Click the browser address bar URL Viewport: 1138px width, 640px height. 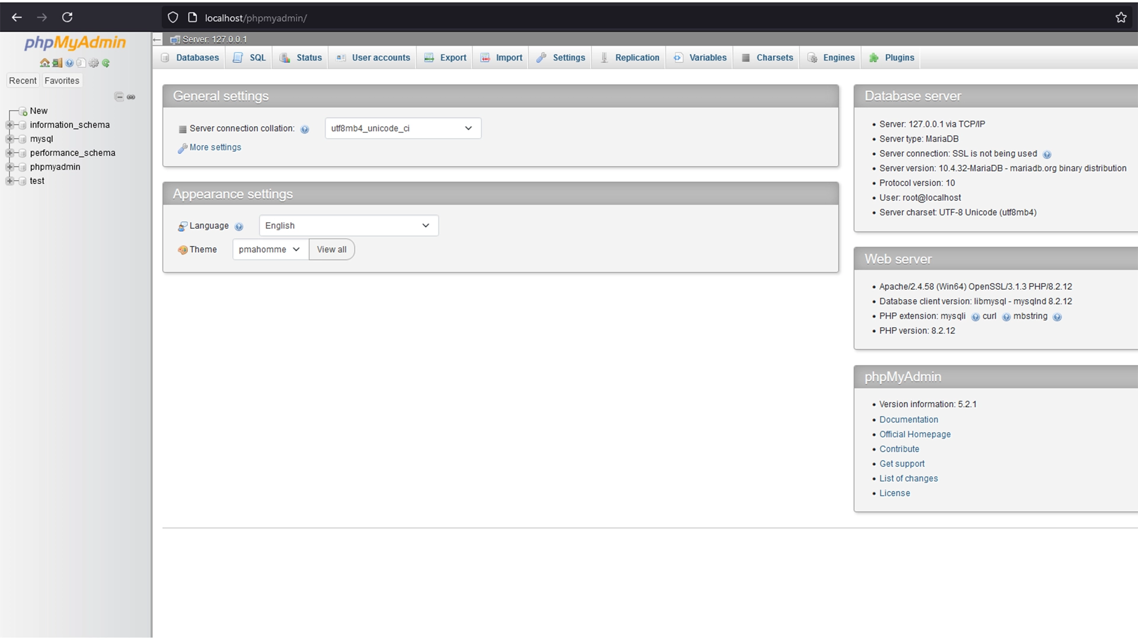click(255, 18)
